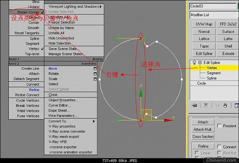The width and height of the screenshot is (239, 163).
Task: Click the Lathe modifier button
Action: [228, 39]
